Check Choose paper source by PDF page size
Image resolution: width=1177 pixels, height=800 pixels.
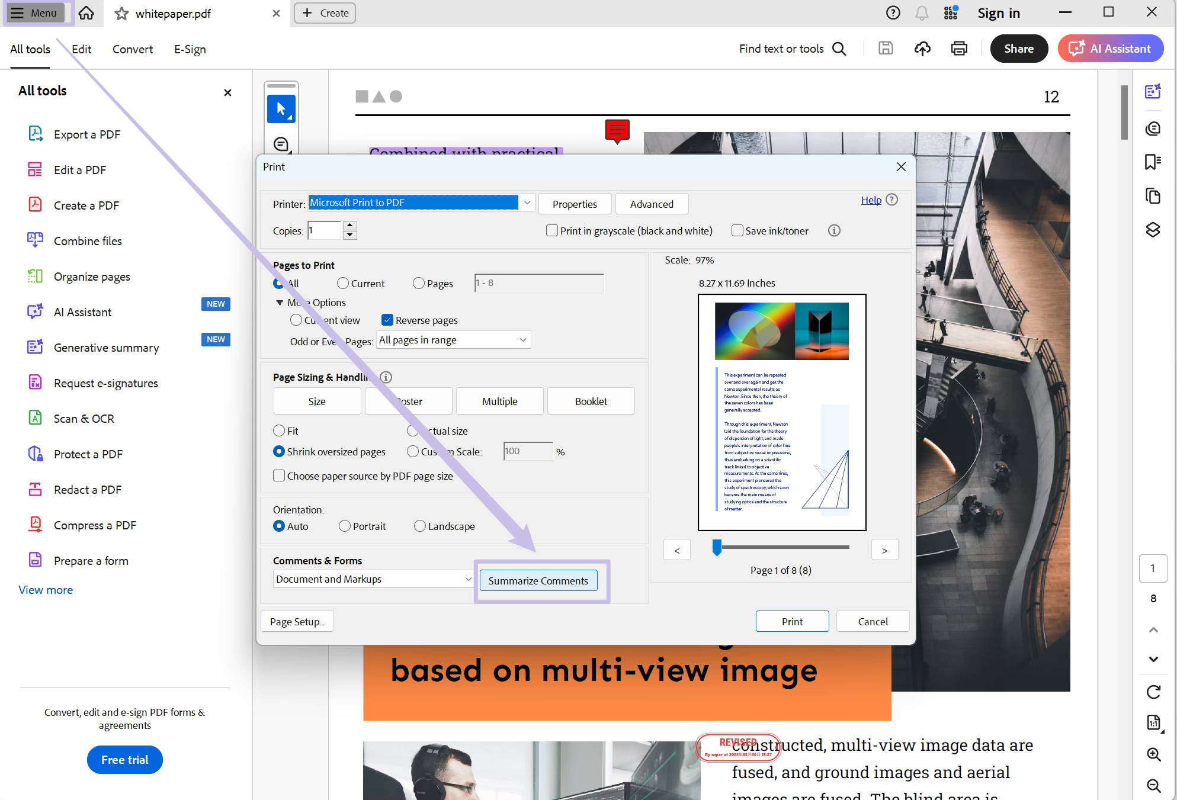pyautogui.click(x=278, y=475)
